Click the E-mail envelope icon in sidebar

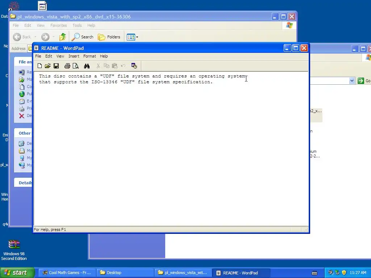coord(21,101)
